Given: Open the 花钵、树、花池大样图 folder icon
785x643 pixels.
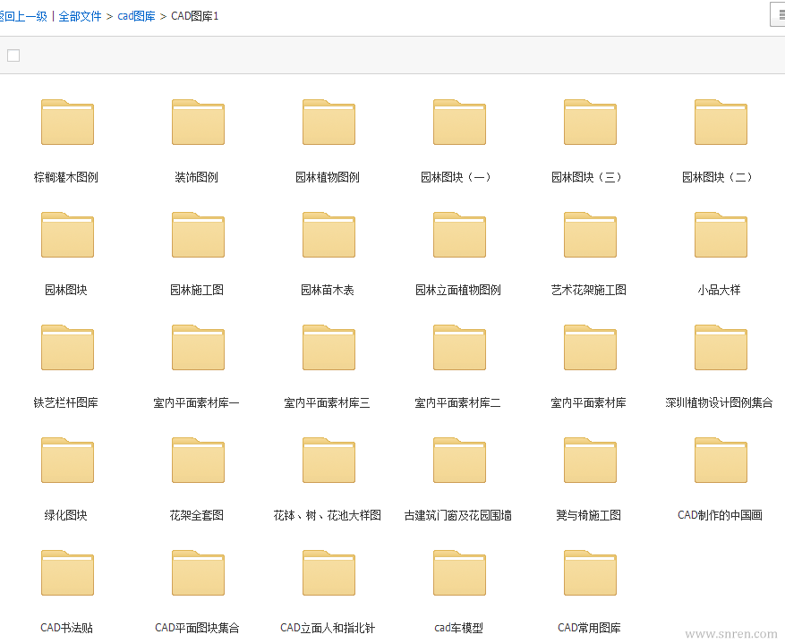Looking at the screenshot, I should coord(329,460).
